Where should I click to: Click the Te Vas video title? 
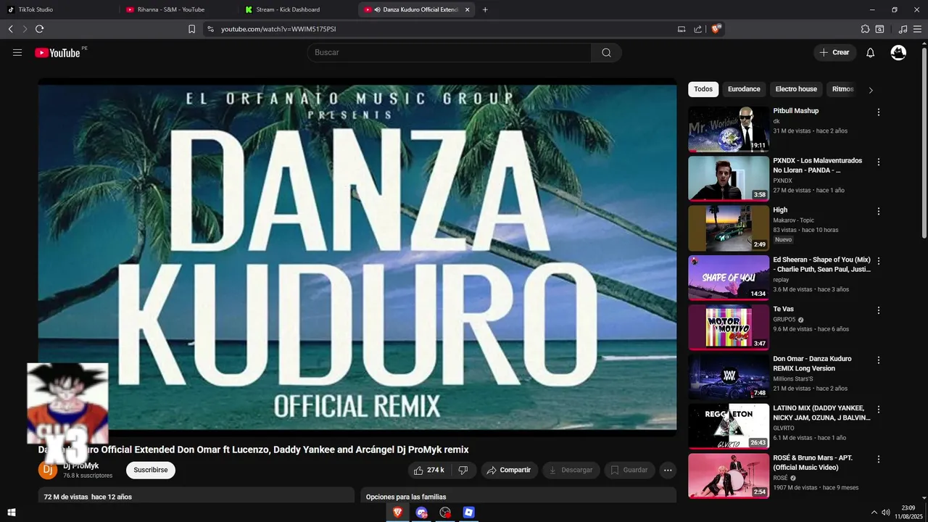click(783, 310)
